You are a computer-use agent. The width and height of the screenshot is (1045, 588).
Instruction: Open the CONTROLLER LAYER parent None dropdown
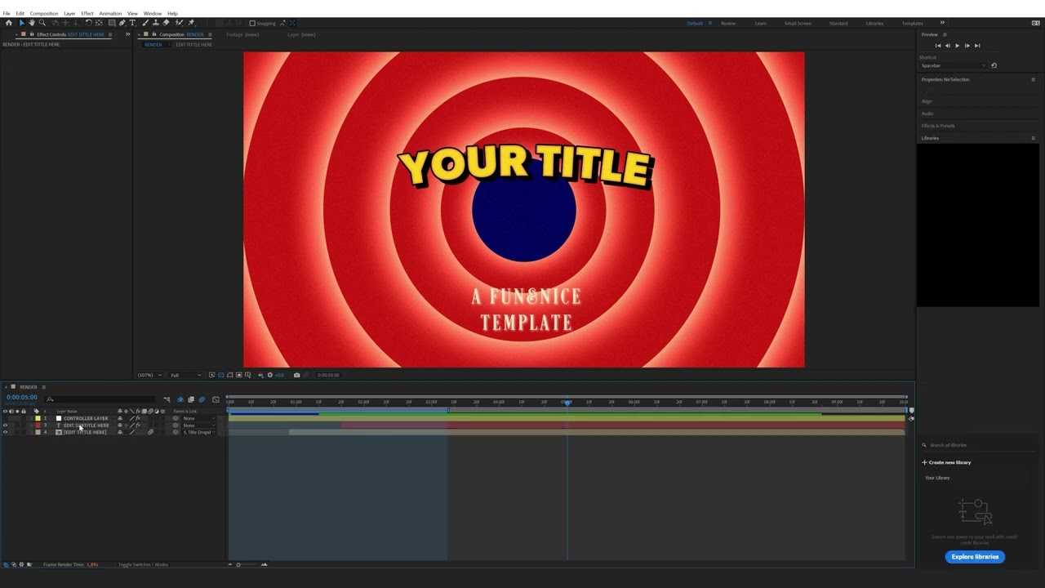click(198, 418)
